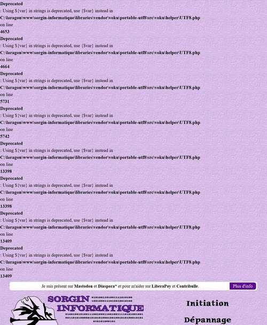The height and width of the screenshot is (325, 267).
Task: Visit the Contribulle link
Action: coord(187,286)
